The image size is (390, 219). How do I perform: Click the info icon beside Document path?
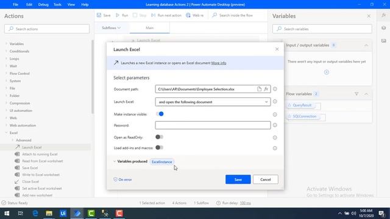(x=275, y=89)
